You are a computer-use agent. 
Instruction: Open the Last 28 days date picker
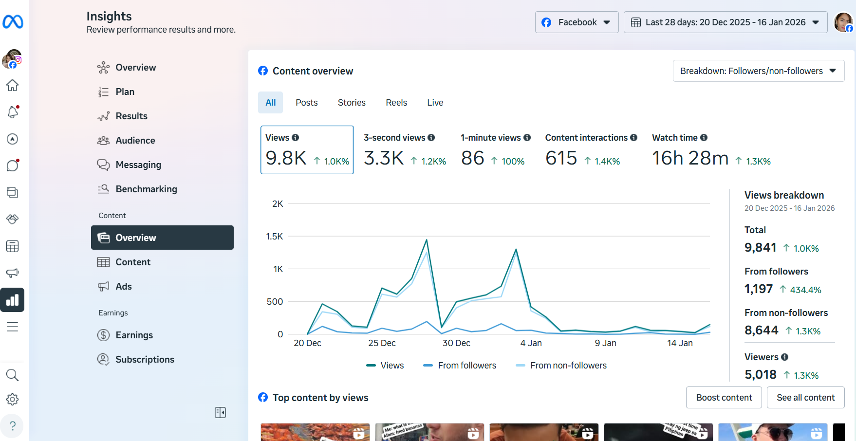click(725, 22)
